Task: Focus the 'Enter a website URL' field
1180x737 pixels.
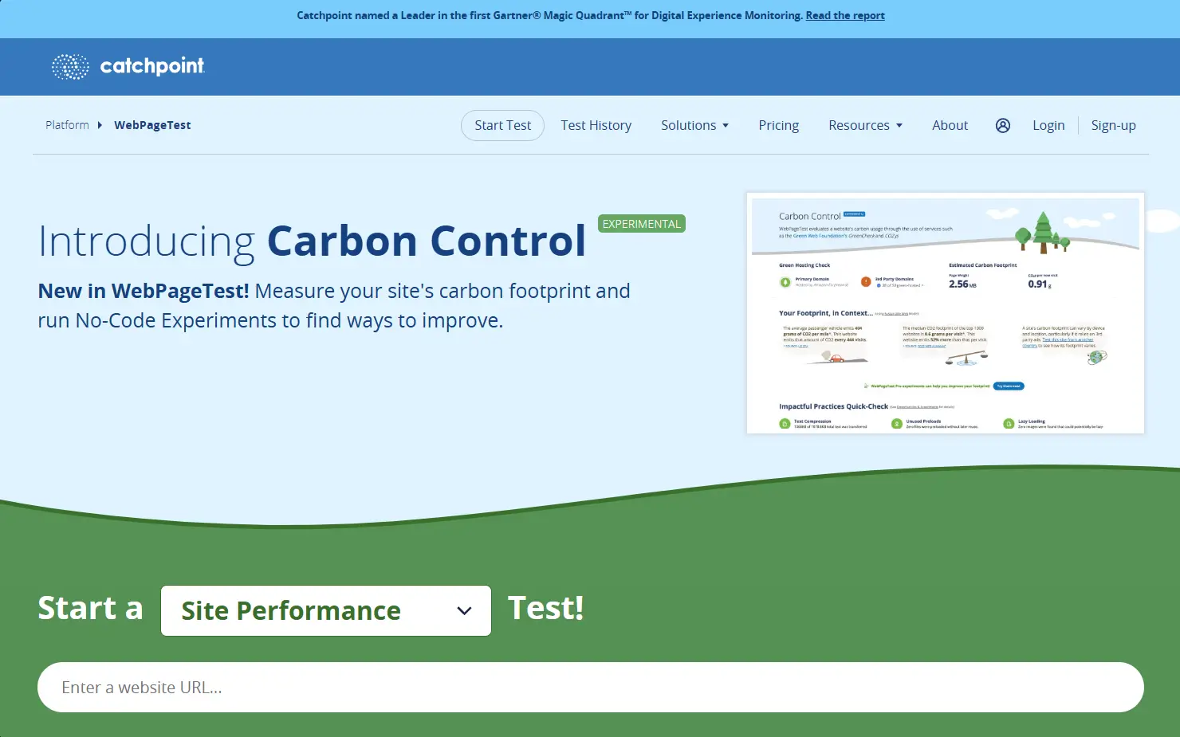Action: coord(591,687)
